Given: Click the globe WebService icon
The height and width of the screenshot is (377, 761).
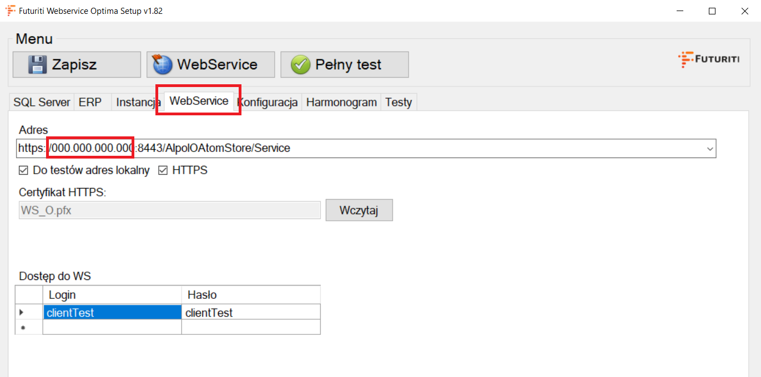Looking at the screenshot, I should click(163, 65).
